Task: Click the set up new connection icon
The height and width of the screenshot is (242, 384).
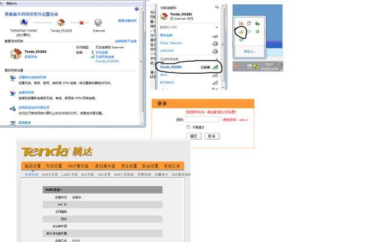Action: click(x=13, y=78)
